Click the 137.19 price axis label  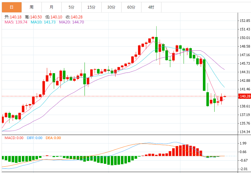tap(245, 115)
